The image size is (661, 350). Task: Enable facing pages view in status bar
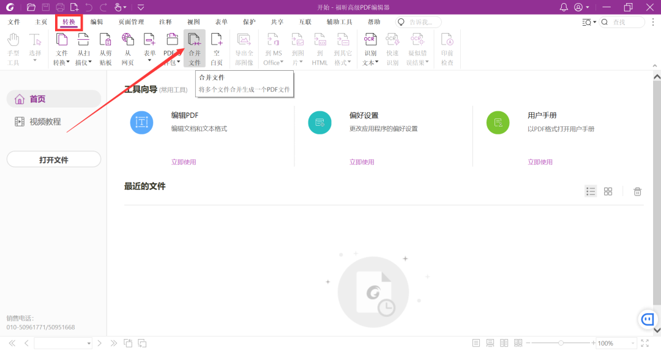(x=504, y=343)
